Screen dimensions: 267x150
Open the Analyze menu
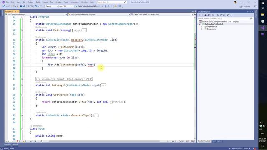[58, 2]
